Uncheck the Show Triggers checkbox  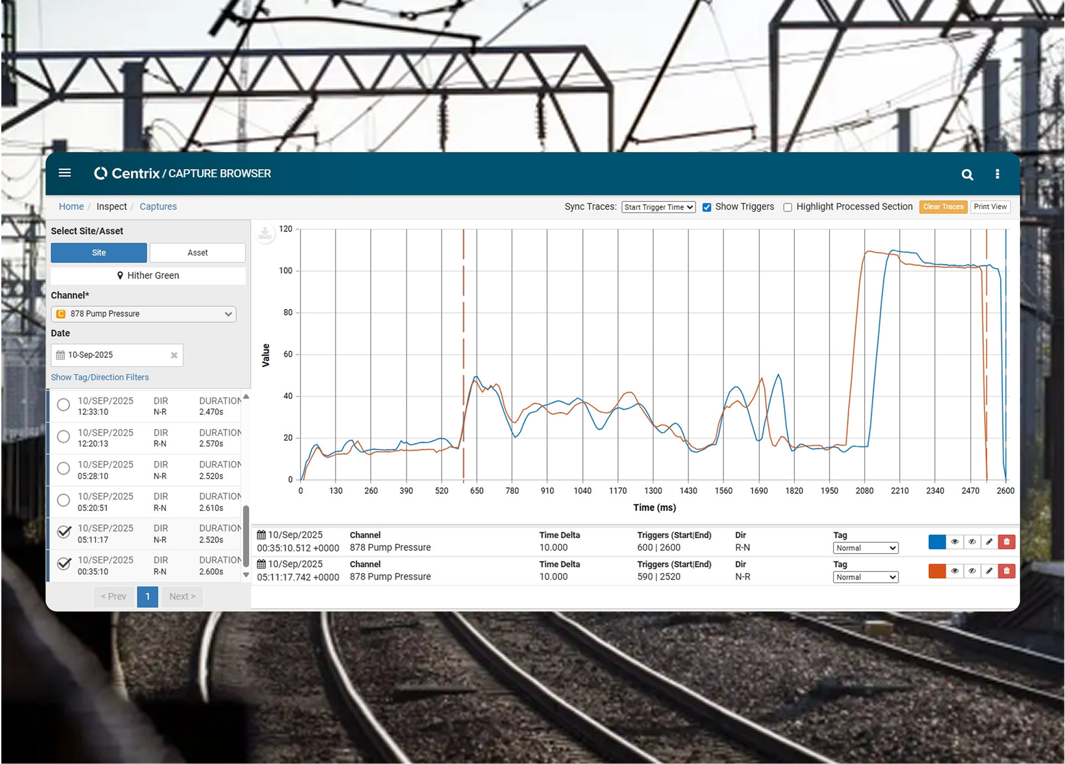pyautogui.click(x=707, y=207)
